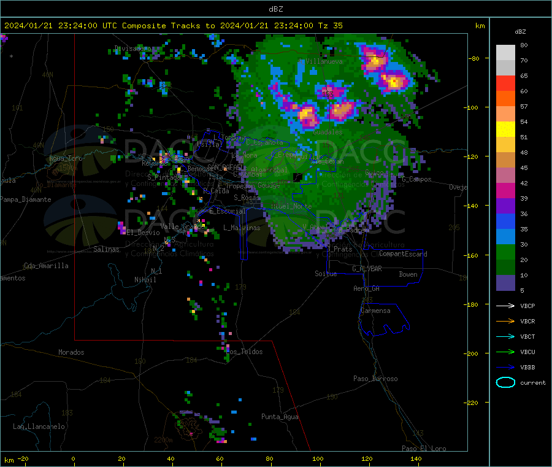The height and width of the screenshot is (467, 552).
Task: Click the timestamp header text line
Action: [x=173, y=26]
